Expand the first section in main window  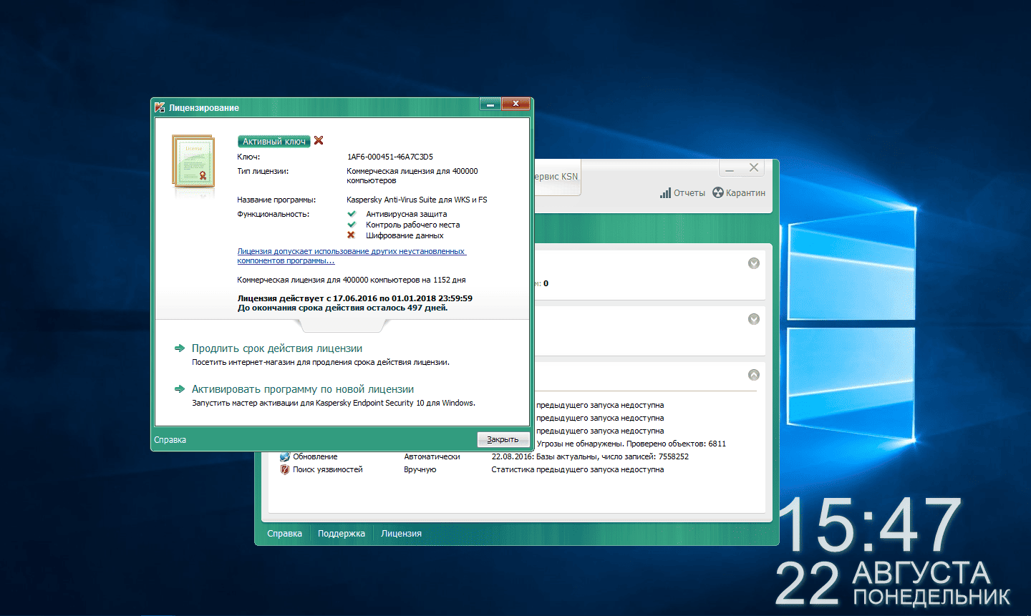754,263
